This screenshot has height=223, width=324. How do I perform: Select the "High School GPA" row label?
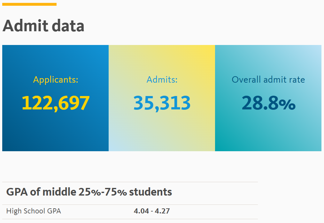click(34, 211)
